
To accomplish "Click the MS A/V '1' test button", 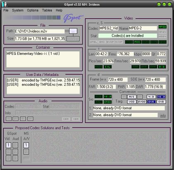I will pos(26,145).
